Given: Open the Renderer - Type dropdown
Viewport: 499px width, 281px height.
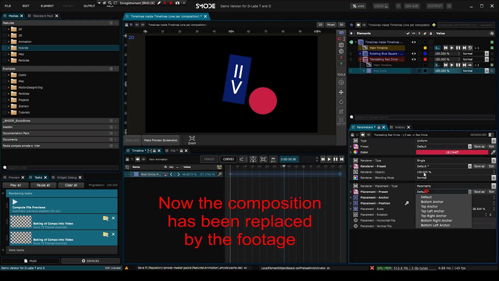Looking at the screenshot, I should tap(456, 160).
